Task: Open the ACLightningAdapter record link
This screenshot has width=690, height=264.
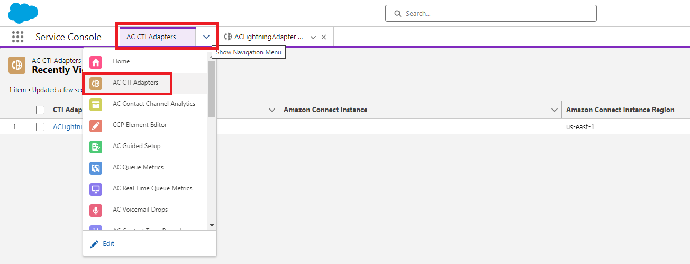Action: click(68, 127)
